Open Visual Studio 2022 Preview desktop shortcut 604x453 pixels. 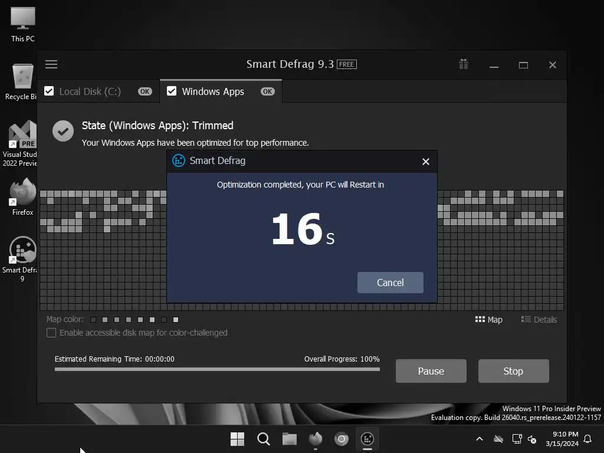point(20,144)
